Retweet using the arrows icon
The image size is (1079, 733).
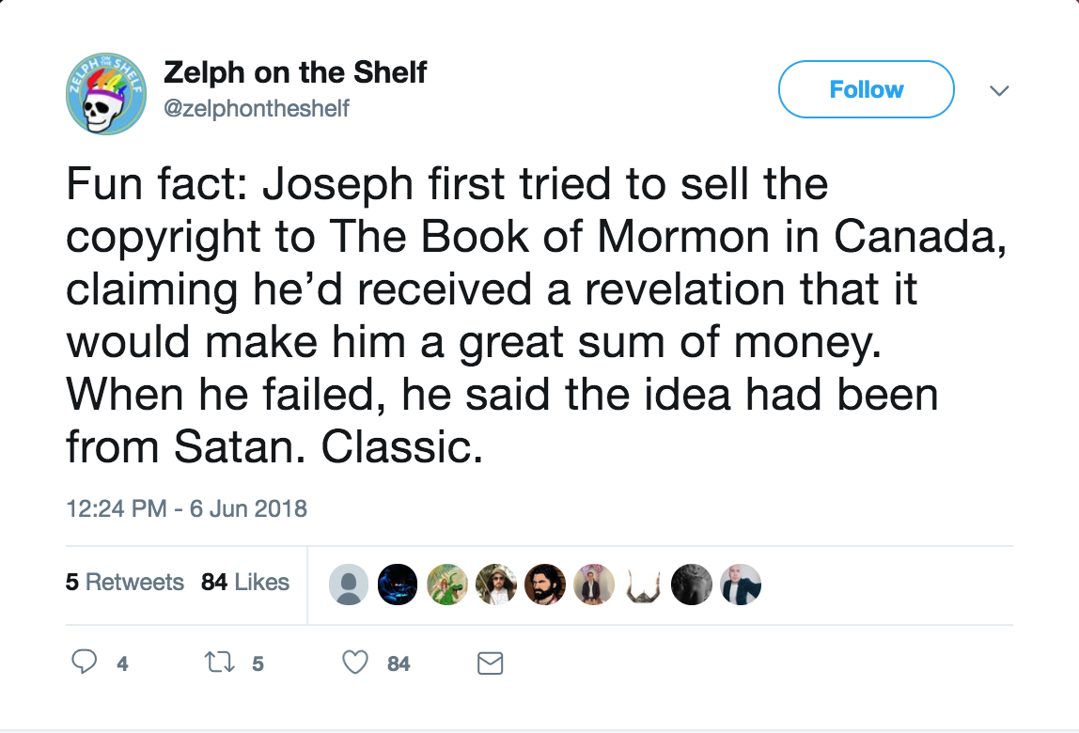220,663
